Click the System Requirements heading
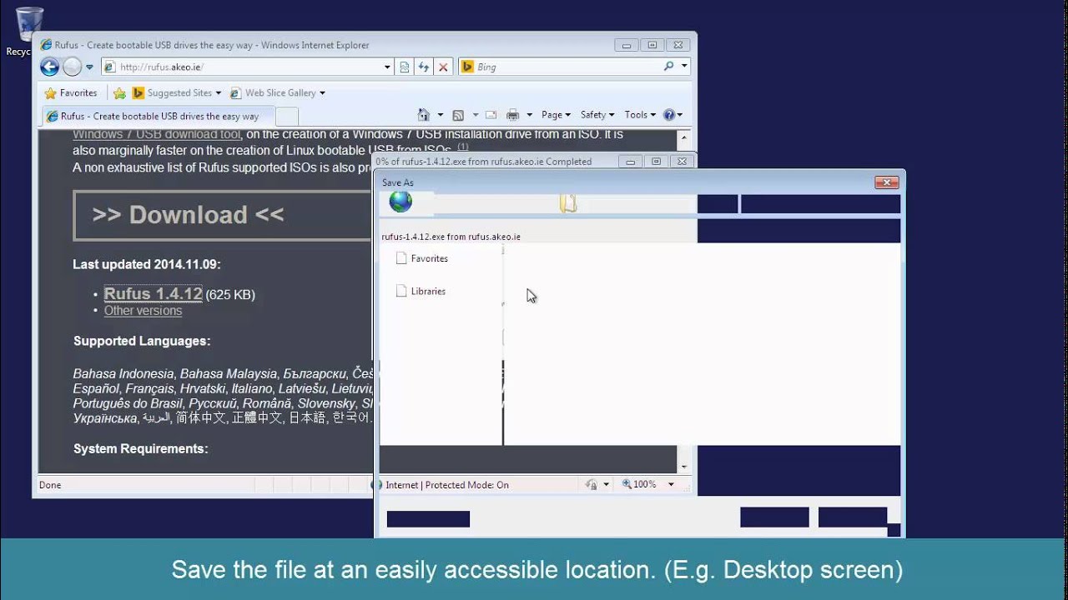 tap(140, 448)
